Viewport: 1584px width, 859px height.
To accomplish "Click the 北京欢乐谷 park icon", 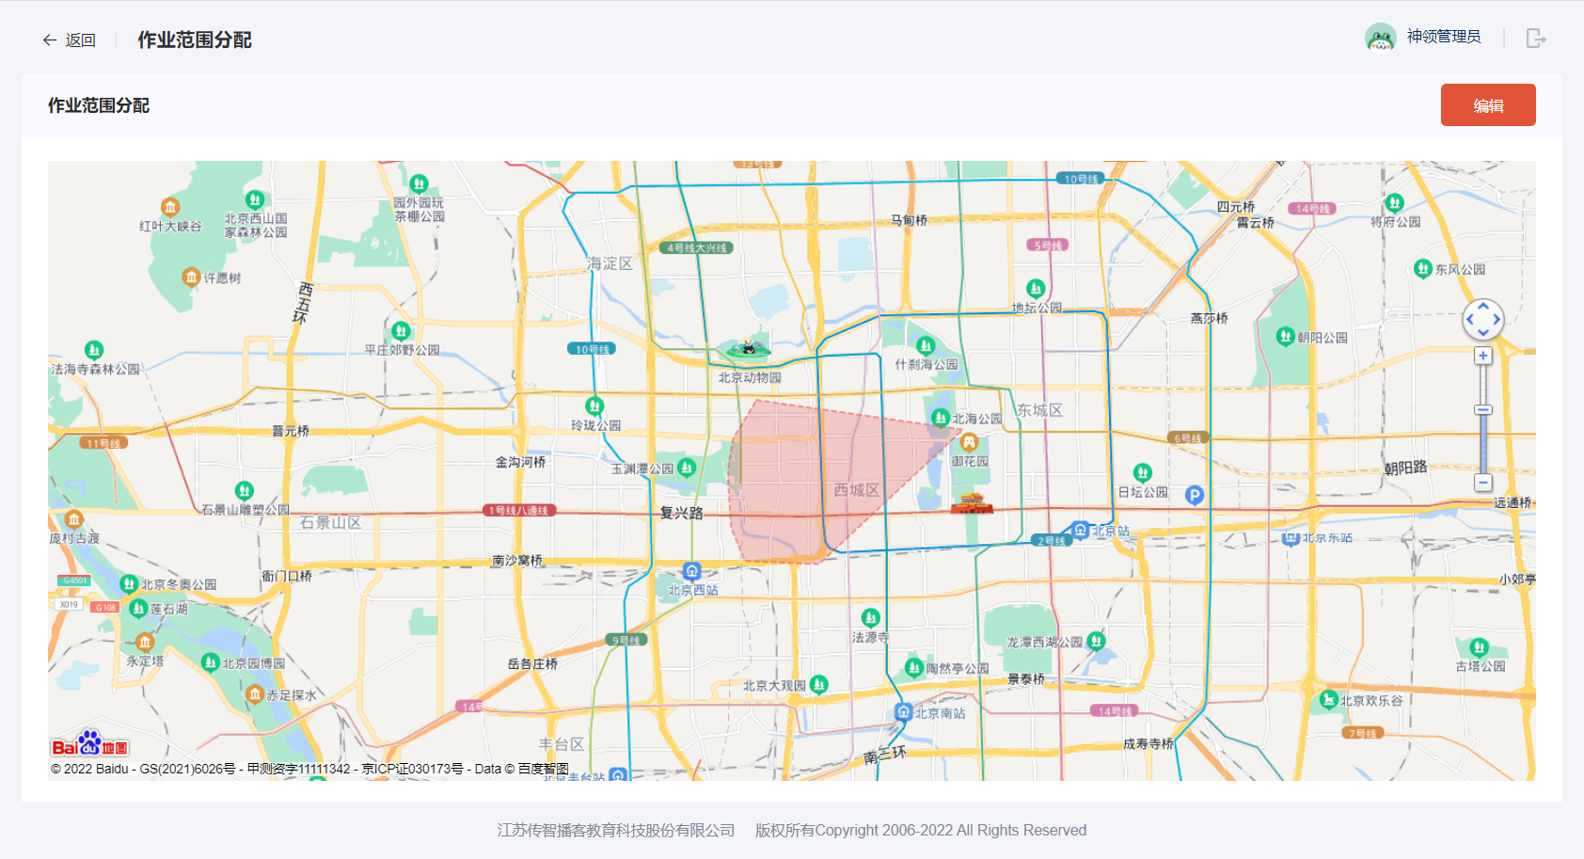I will (1328, 699).
